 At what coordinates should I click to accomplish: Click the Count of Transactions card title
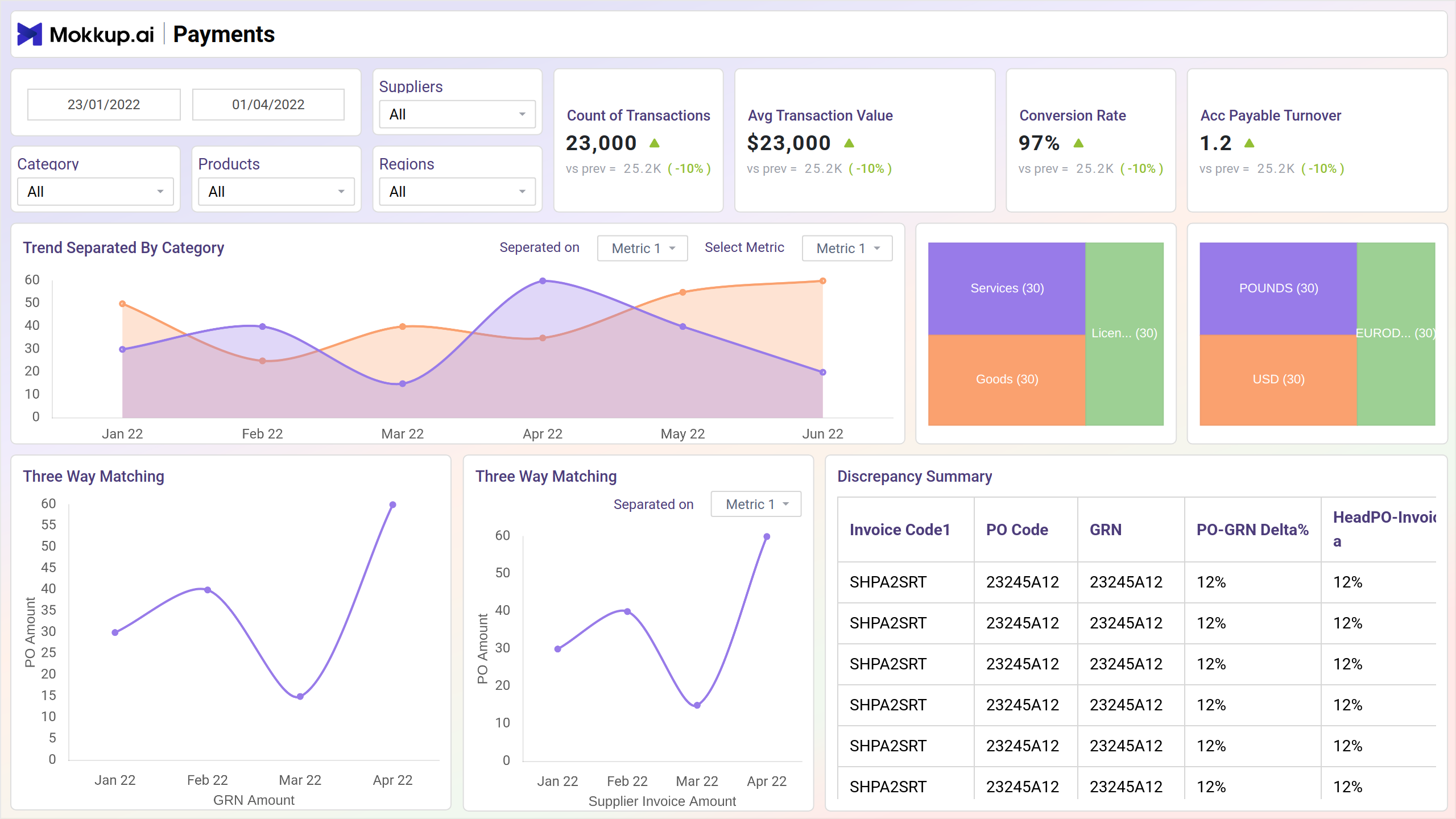tap(638, 115)
